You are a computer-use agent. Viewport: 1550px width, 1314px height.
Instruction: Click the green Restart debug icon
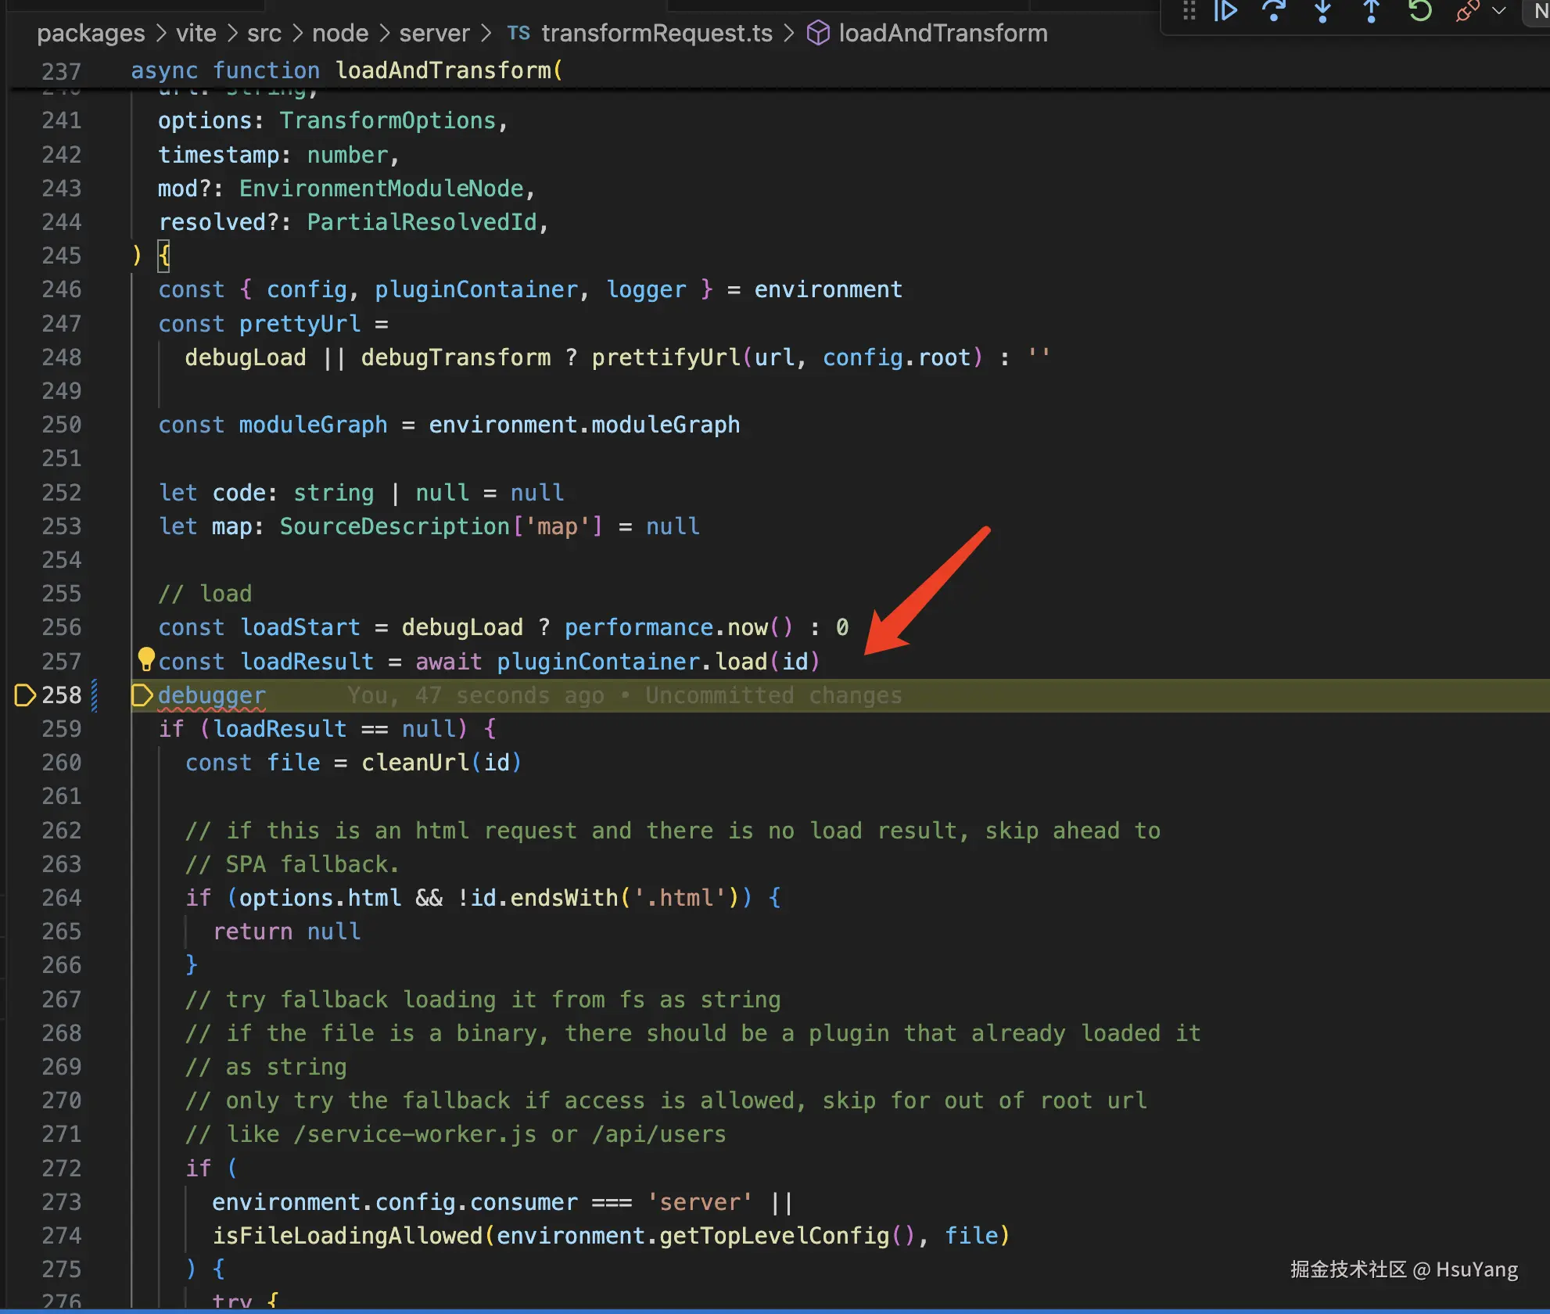tap(1419, 12)
